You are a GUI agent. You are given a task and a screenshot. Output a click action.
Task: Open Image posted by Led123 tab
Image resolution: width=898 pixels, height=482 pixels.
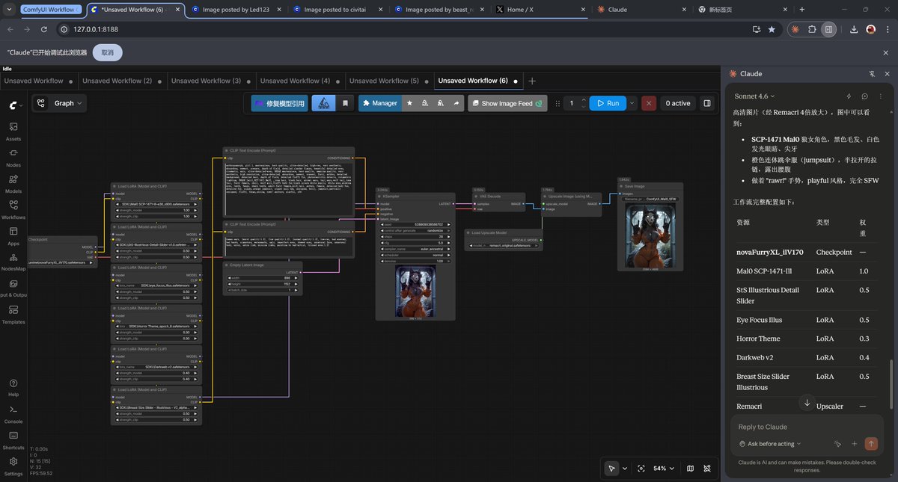236,10
